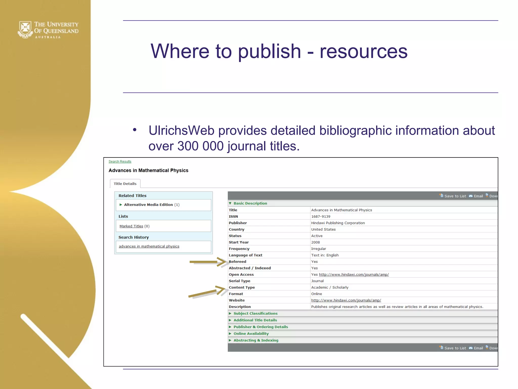Click 'Email' text in top toolbar
Viewport: 518px width, 389px height.
(478, 196)
